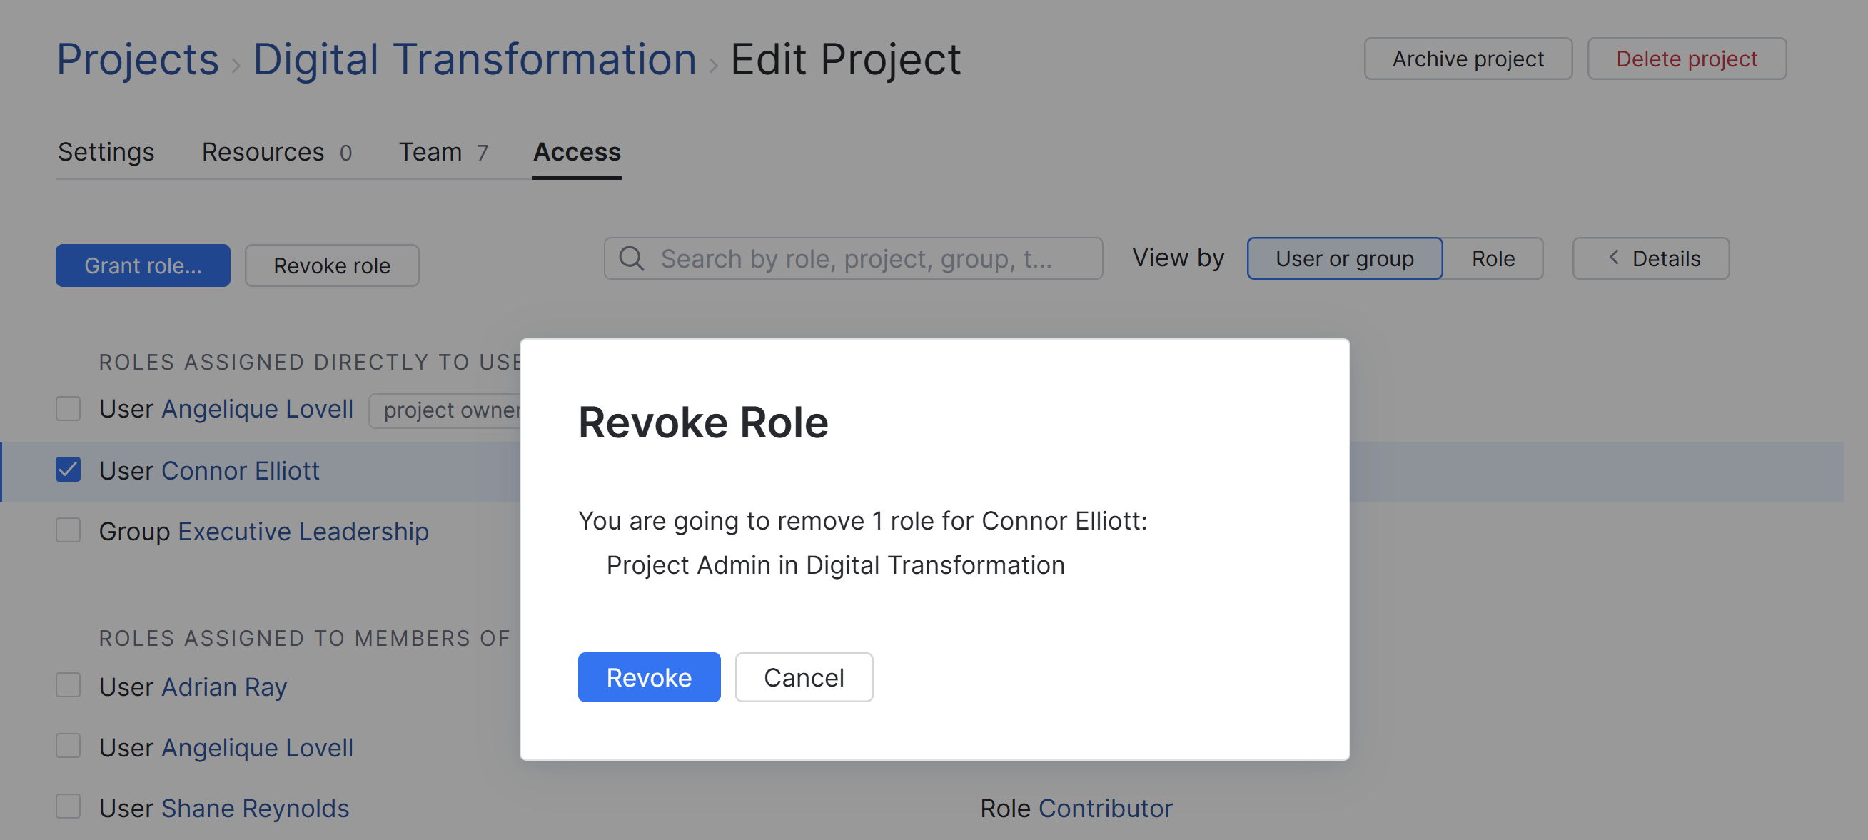The height and width of the screenshot is (840, 1868).
Task: Click the Grant role button
Action: 143,265
